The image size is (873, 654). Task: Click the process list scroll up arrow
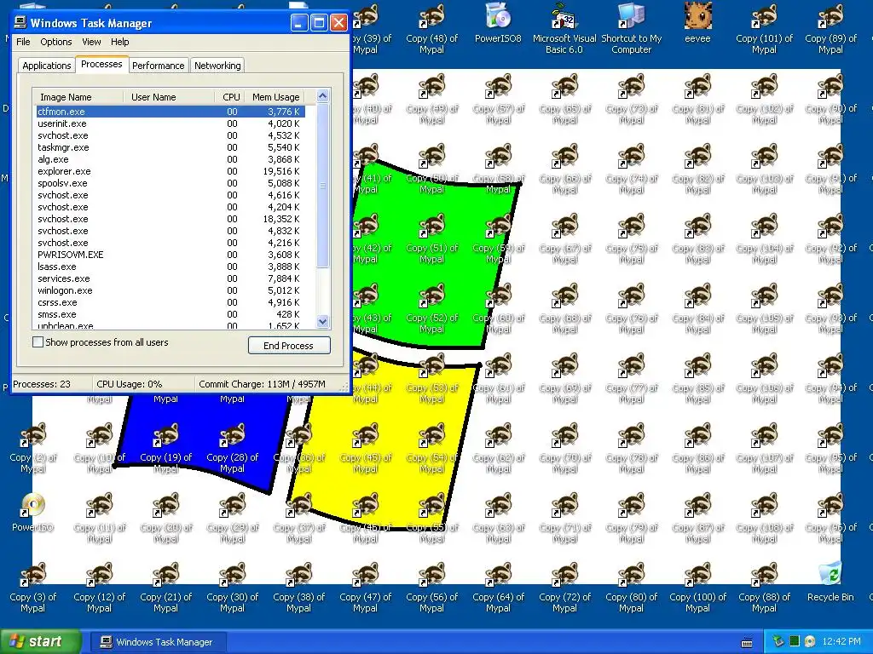(x=322, y=95)
